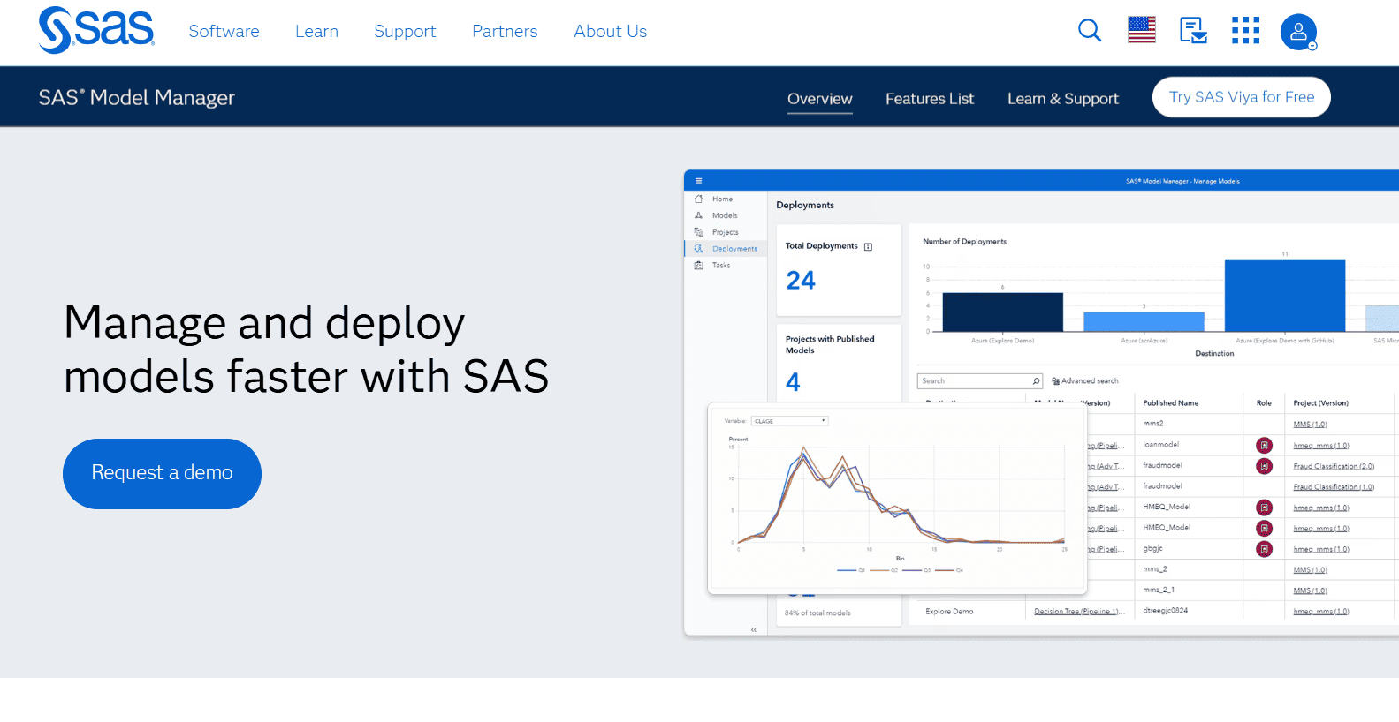Click the contact form icon in the header

(1194, 31)
